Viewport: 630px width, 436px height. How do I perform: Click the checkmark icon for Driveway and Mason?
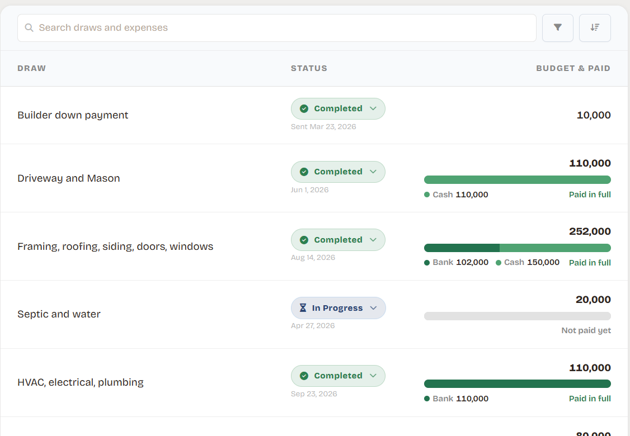click(304, 172)
